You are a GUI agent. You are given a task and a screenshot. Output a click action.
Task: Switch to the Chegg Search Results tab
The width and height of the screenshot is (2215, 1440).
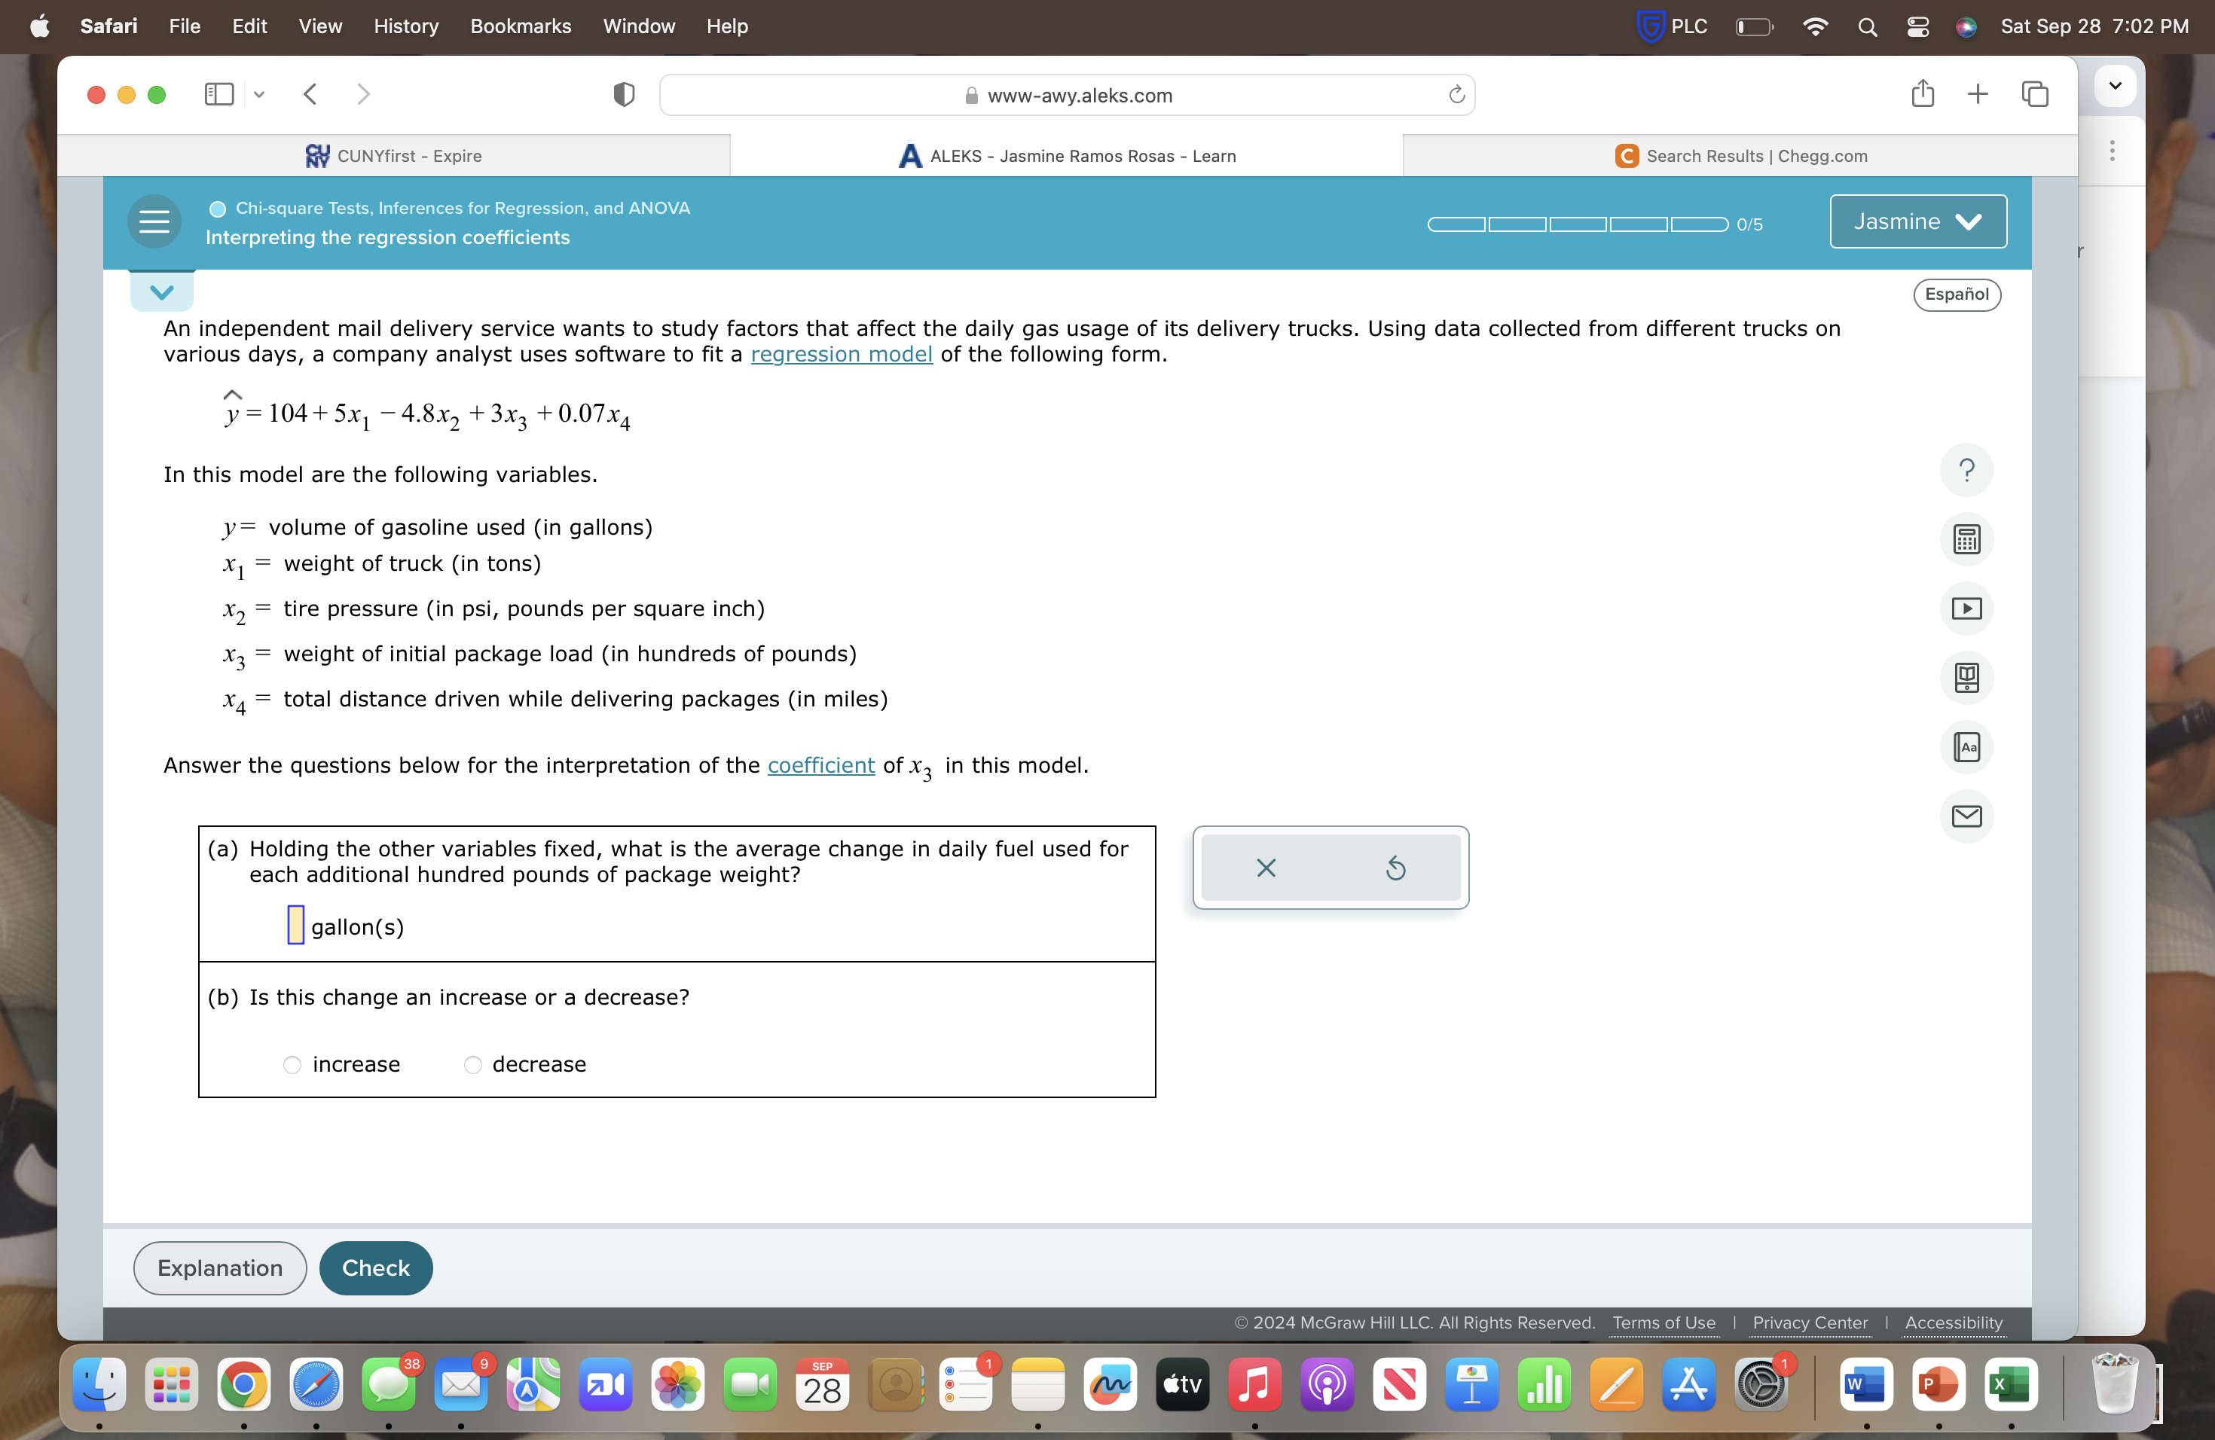1740,155
